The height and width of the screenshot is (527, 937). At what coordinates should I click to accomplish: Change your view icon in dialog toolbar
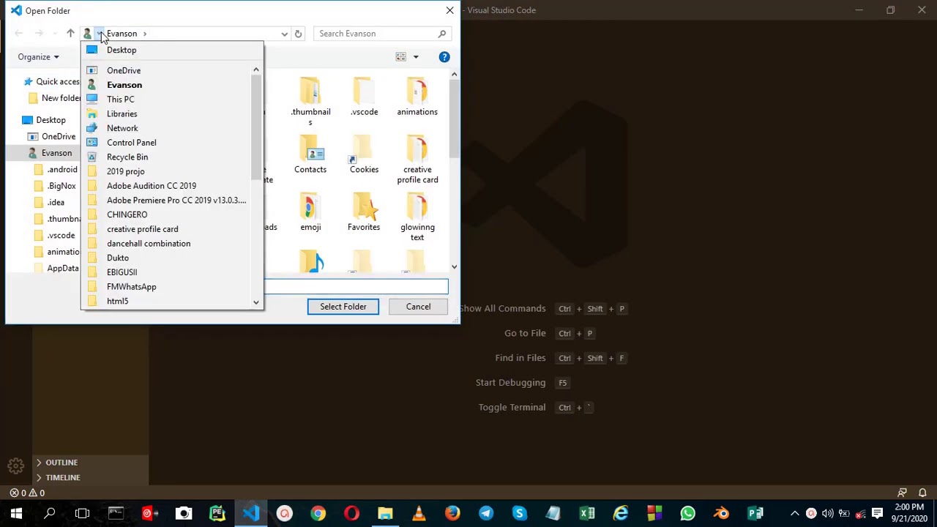tap(401, 57)
